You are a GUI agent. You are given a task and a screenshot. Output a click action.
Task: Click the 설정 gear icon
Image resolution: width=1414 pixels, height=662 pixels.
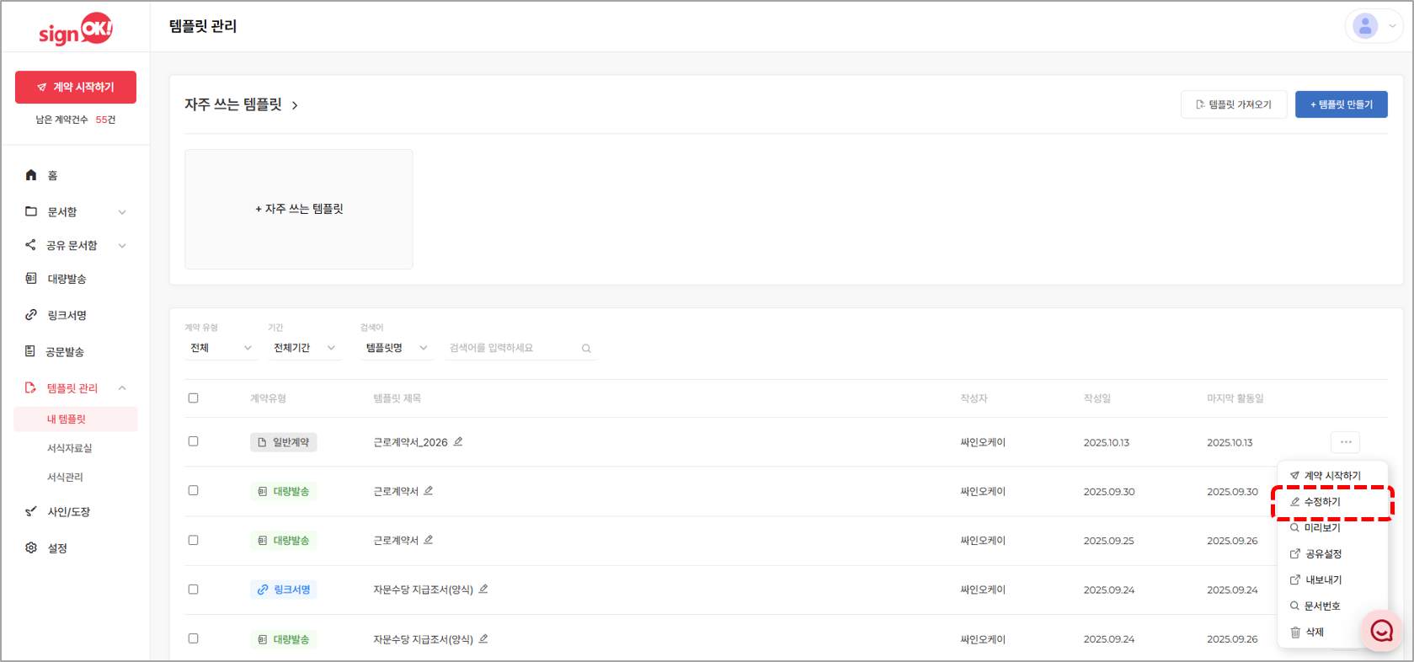pyautogui.click(x=31, y=548)
